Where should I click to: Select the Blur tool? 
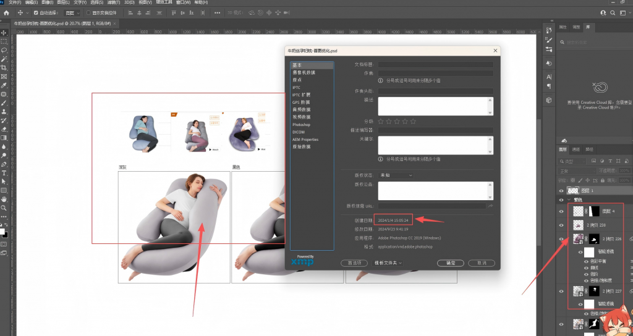(x=4, y=146)
